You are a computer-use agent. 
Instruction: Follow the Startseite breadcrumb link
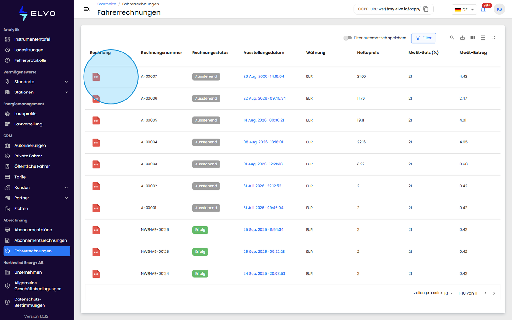point(107,4)
